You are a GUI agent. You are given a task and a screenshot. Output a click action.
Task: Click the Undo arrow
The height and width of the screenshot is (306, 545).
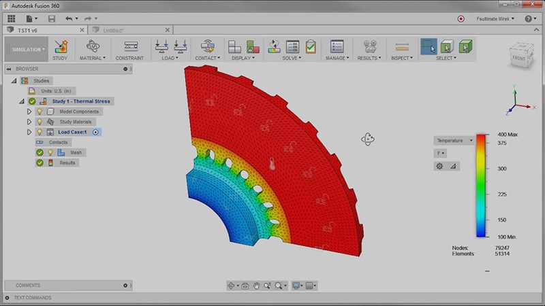pyautogui.click(x=69, y=19)
